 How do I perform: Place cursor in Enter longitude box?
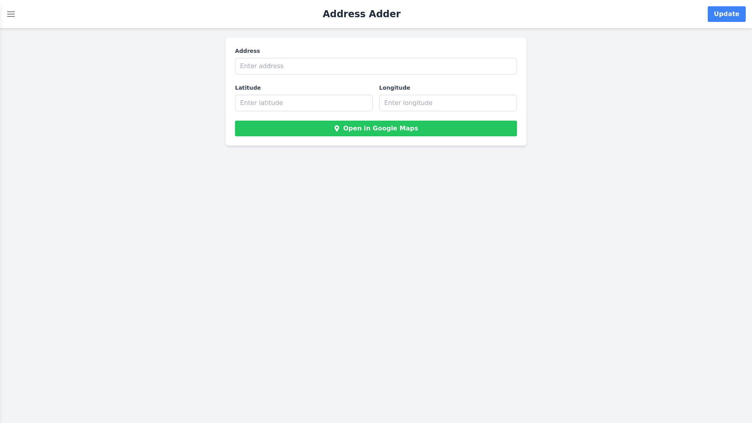(x=448, y=103)
